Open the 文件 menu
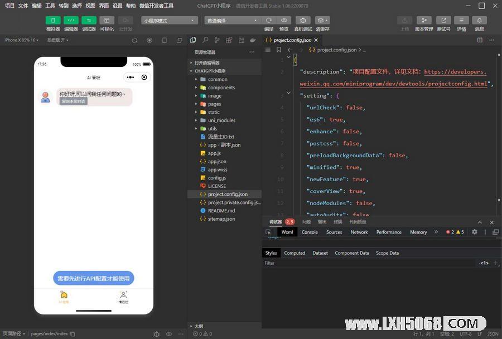 point(23,6)
